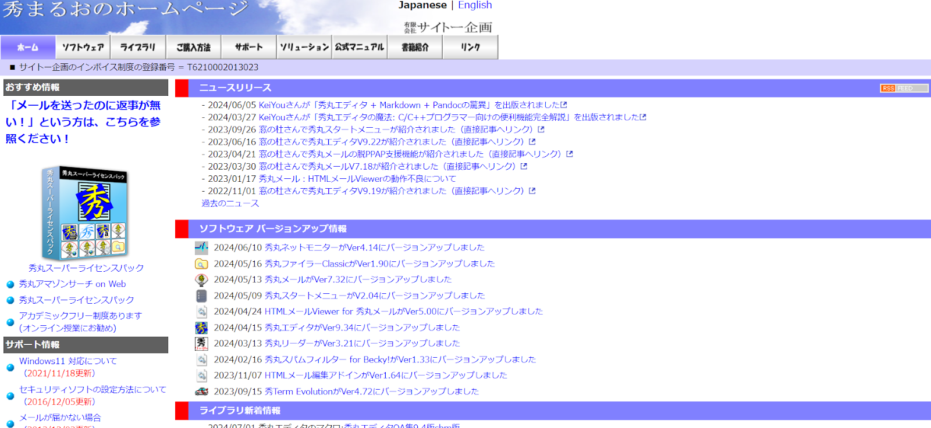This screenshot has width=931, height=428.
Task: Select the Japanese language option
Action: click(422, 5)
